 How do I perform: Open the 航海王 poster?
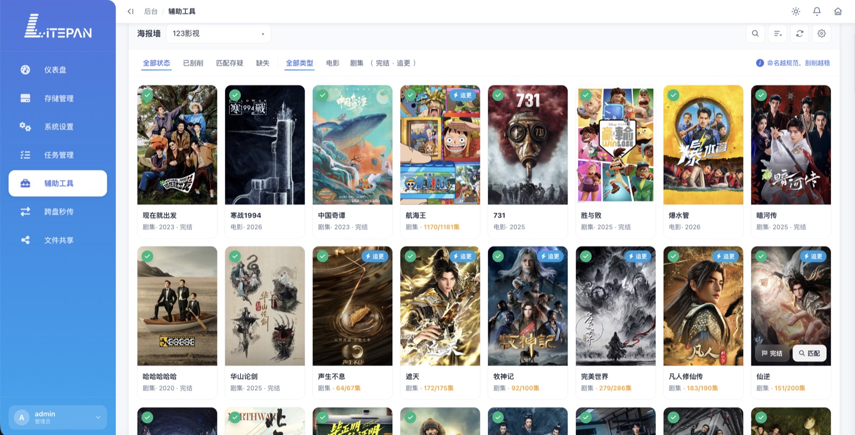coord(440,145)
